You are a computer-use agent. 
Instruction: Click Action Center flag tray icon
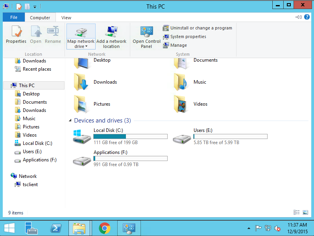pyautogui.click(x=258, y=228)
